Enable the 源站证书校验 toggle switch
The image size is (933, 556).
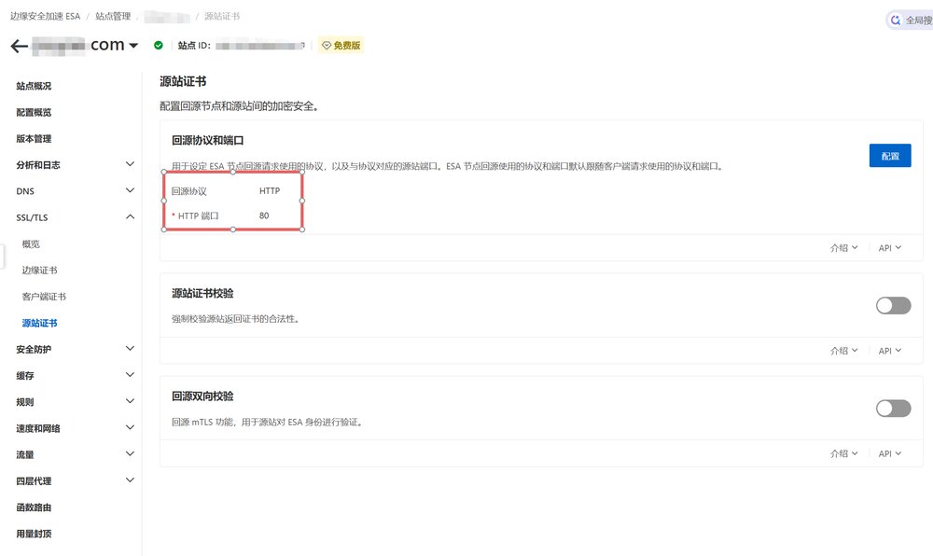click(x=893, y=305)
